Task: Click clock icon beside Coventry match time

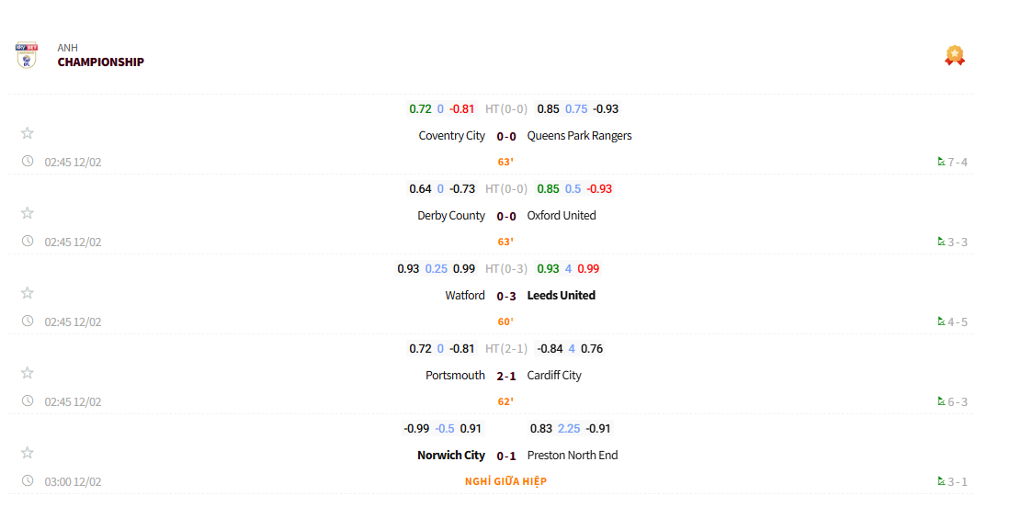Action: (x=28, y=162)
